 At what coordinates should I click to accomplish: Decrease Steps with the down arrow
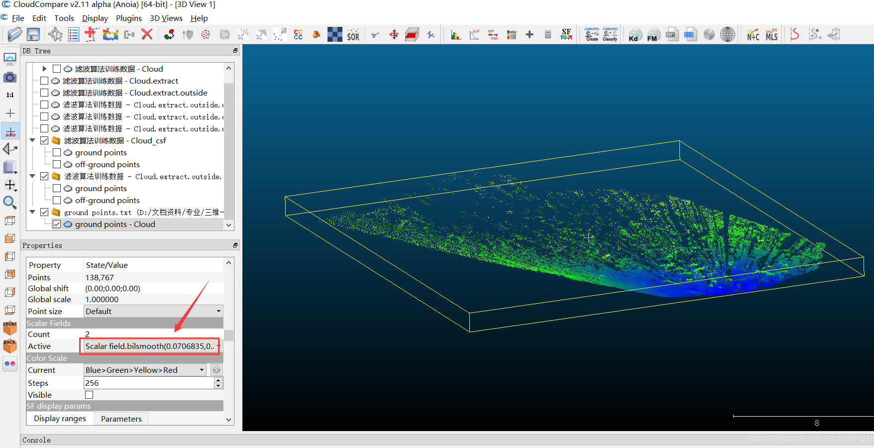tap(218, 386)
